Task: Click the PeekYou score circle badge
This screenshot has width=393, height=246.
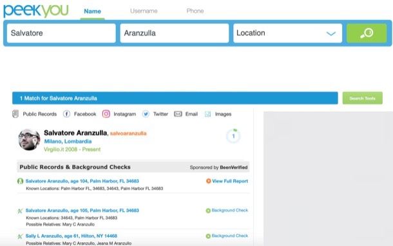Action: (x=233, y=136)
